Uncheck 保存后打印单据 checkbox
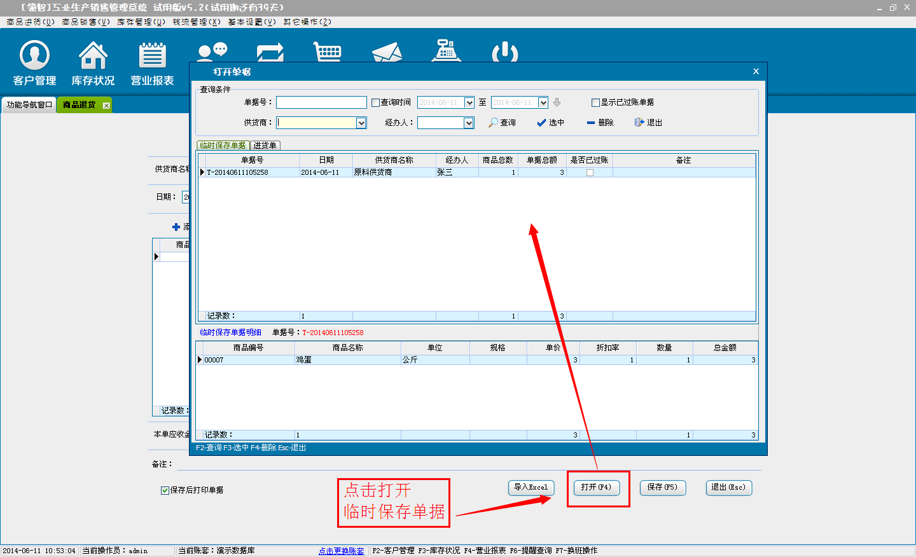 point(165,490)
